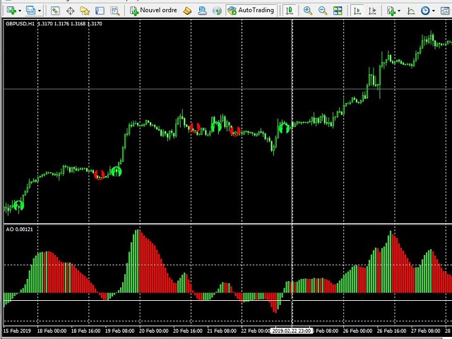
Task: Toggle chart shift from right border
Action: [x=373, y=11]
